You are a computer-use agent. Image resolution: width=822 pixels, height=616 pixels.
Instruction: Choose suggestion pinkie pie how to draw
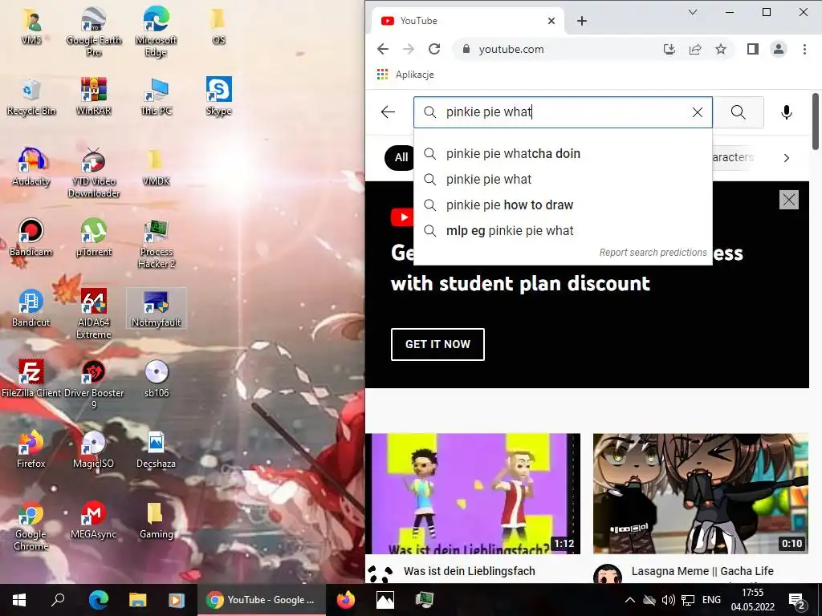pyautogui.click(x=563, y=205)
